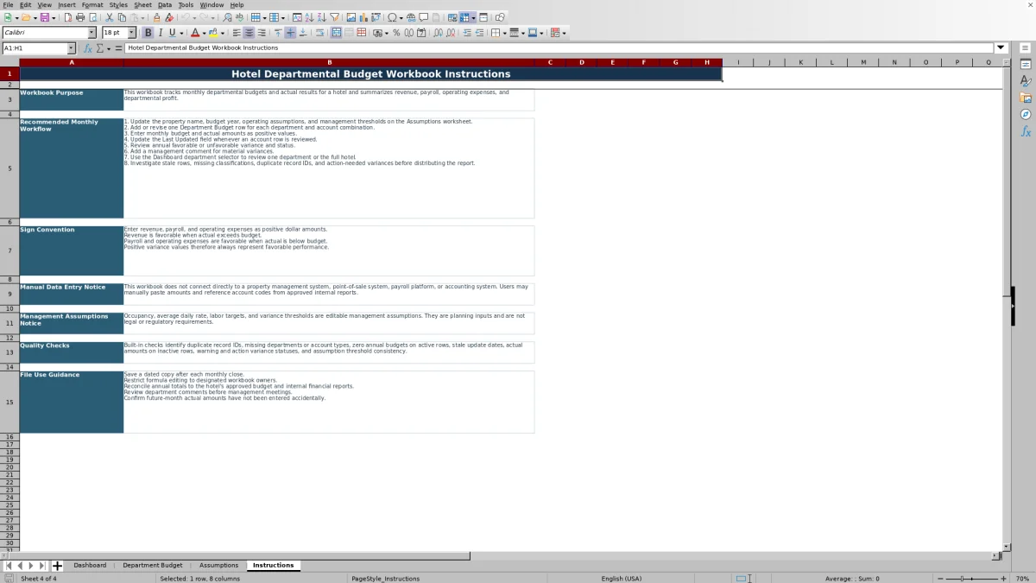The height and width of the screenshot is (583, 1036).
Task: Open the Select Function sum dropdown arrow
Action: [x=110, y=48]
